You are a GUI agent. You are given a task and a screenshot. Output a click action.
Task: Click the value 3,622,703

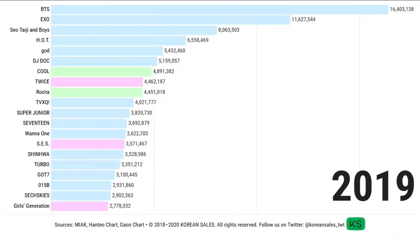pyautogui.click(x=137, y=134)
